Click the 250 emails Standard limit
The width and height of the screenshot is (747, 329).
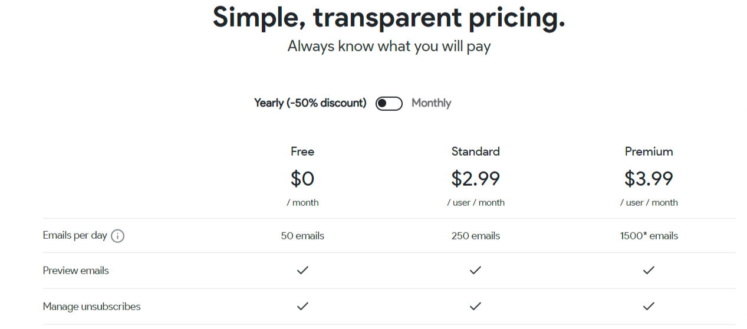point(475,236)
